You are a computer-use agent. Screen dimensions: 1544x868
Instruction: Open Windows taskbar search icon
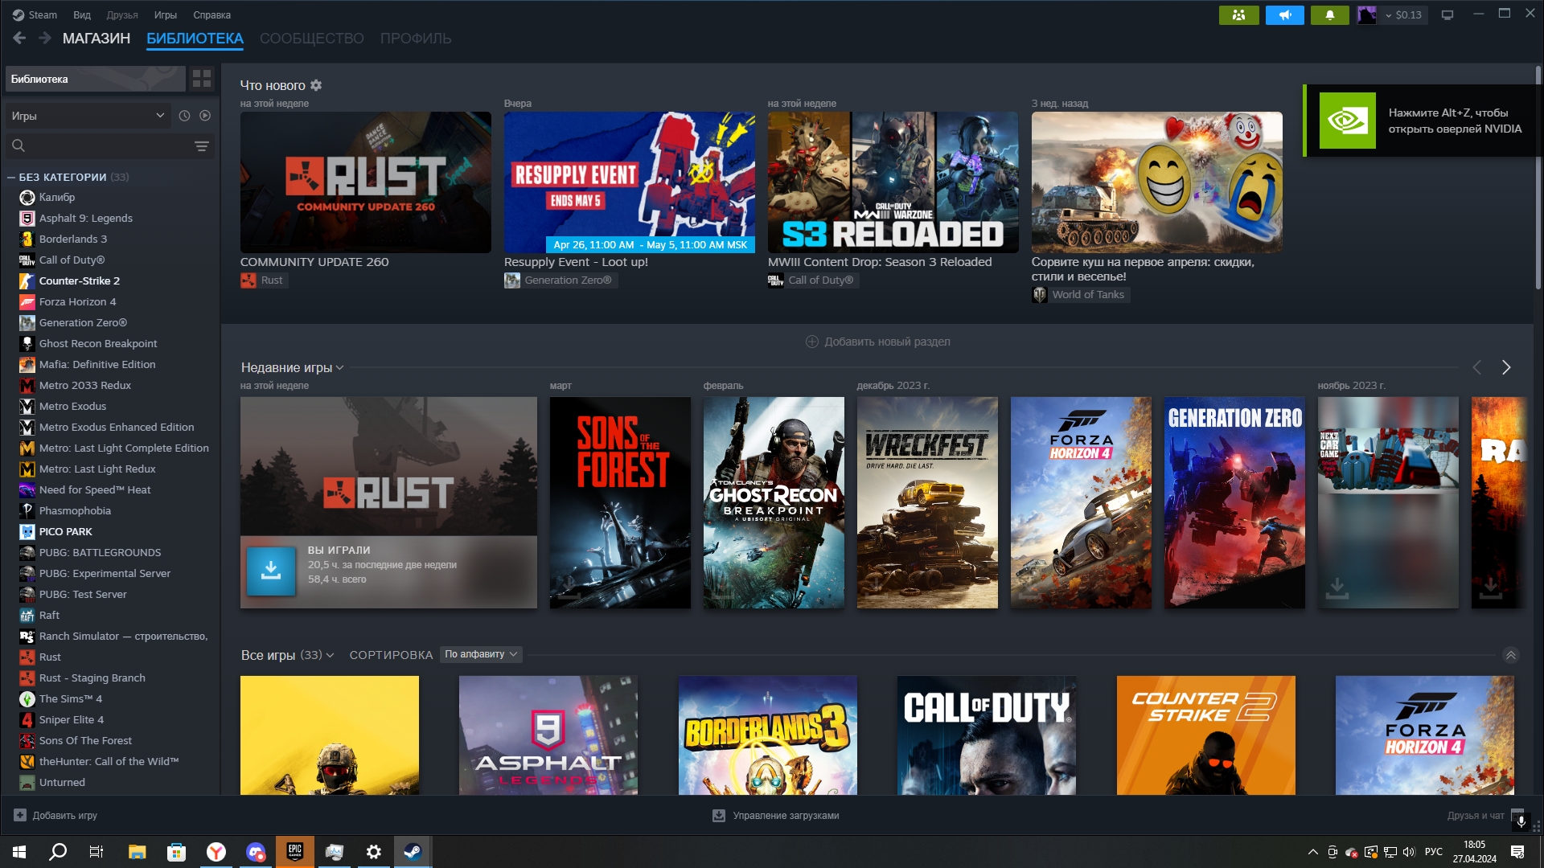(x=58, y=852)
